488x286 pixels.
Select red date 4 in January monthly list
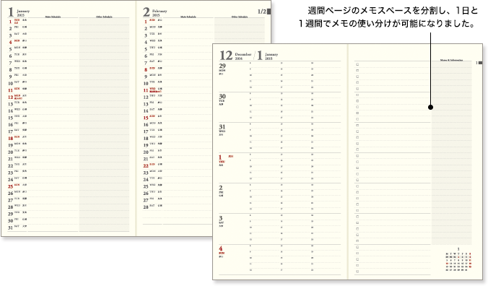tap(10, 42)
